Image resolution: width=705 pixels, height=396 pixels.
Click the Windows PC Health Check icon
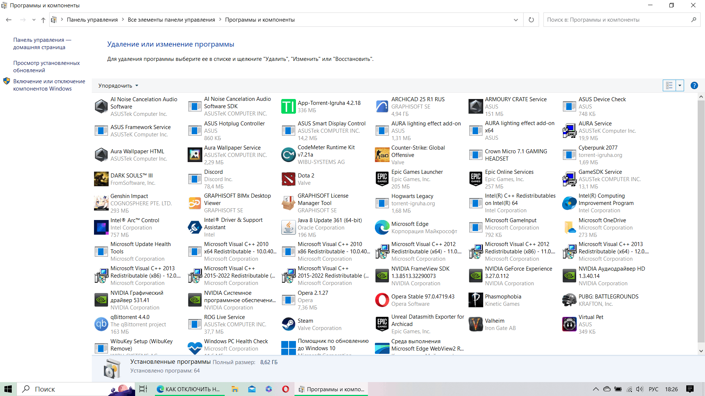pos(195,348)
